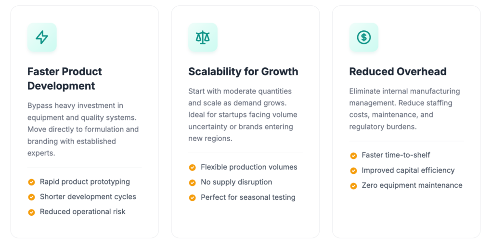Click the Flexible production volumes text
493x248 pixels.
[x=249, y=168]
